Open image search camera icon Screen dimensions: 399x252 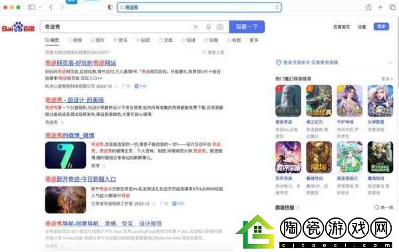220,27
